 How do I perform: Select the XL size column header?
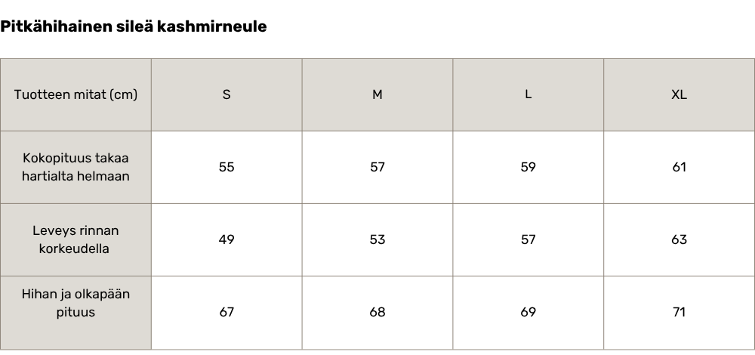pyautogui.click(x=679, y=94)
